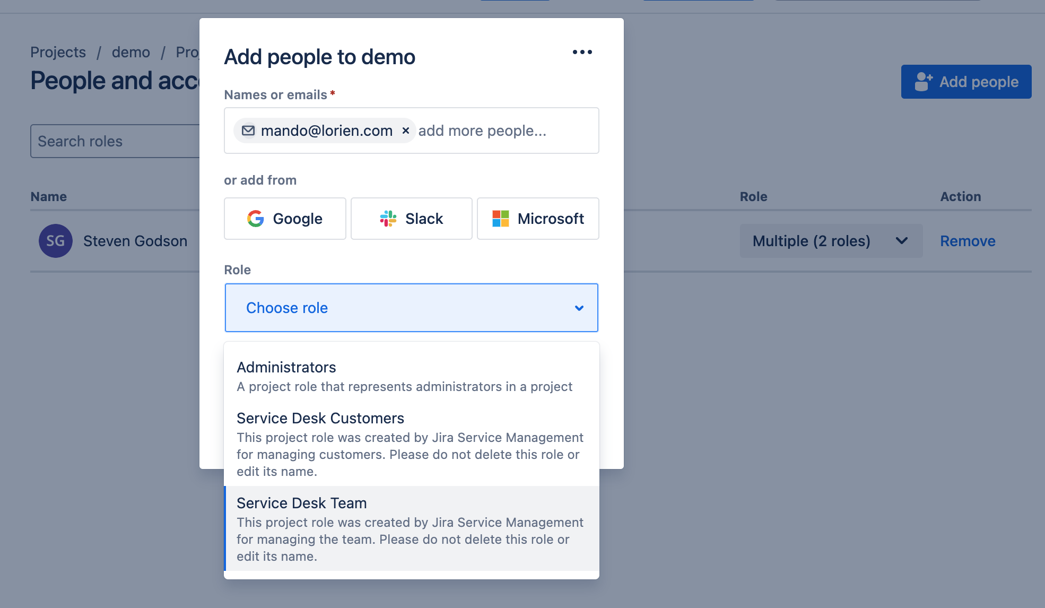
Task: Open the demo breadcrumb link
Action: (x=130, y=52)
